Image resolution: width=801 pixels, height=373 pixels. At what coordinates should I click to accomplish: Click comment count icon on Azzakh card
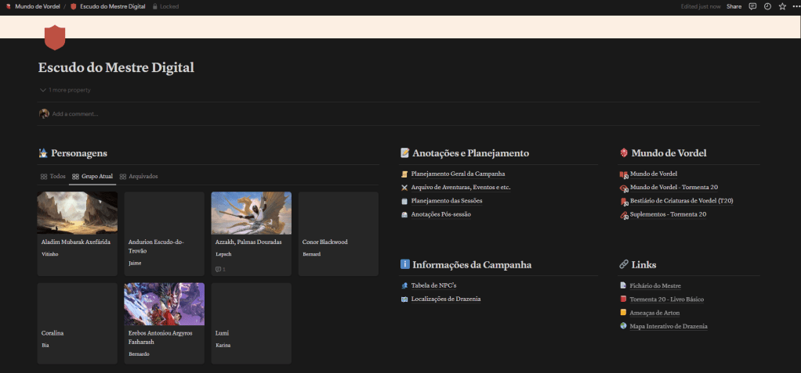tap(220, 269)
